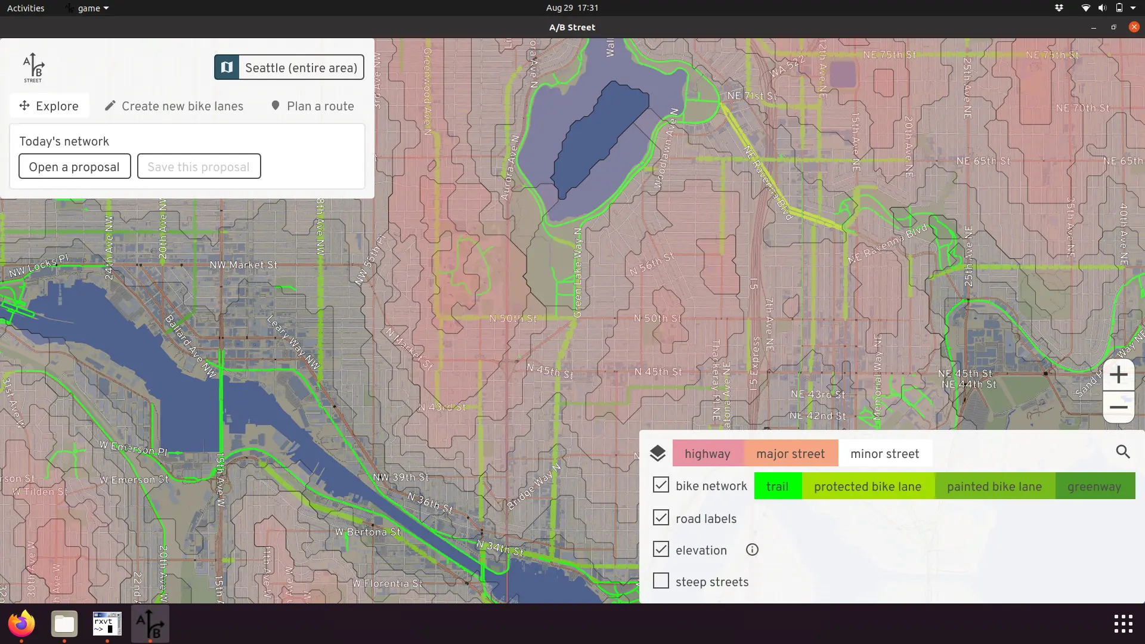Open the show applications grid
The width and height of the screenshot is (1145, 644).
pyautogui.click(x=1123, y=624)
